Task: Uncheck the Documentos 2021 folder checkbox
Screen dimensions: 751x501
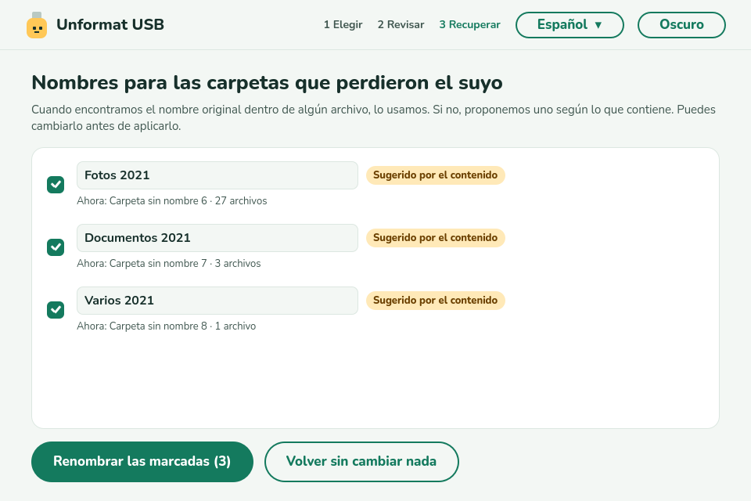Action: tap(56, 247)
